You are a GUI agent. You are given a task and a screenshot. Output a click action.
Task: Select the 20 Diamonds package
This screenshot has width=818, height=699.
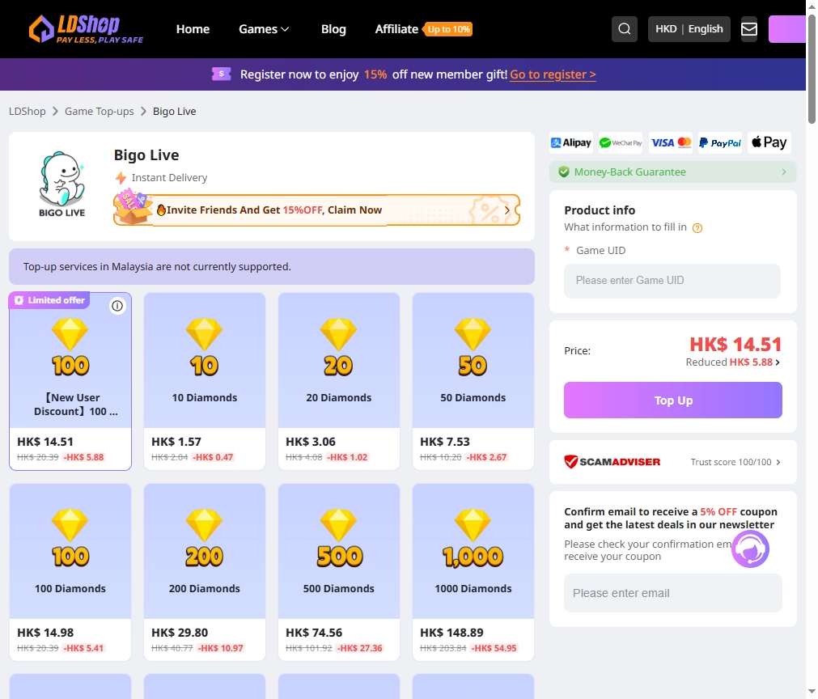pyautogui.click(x=339, y=381)
